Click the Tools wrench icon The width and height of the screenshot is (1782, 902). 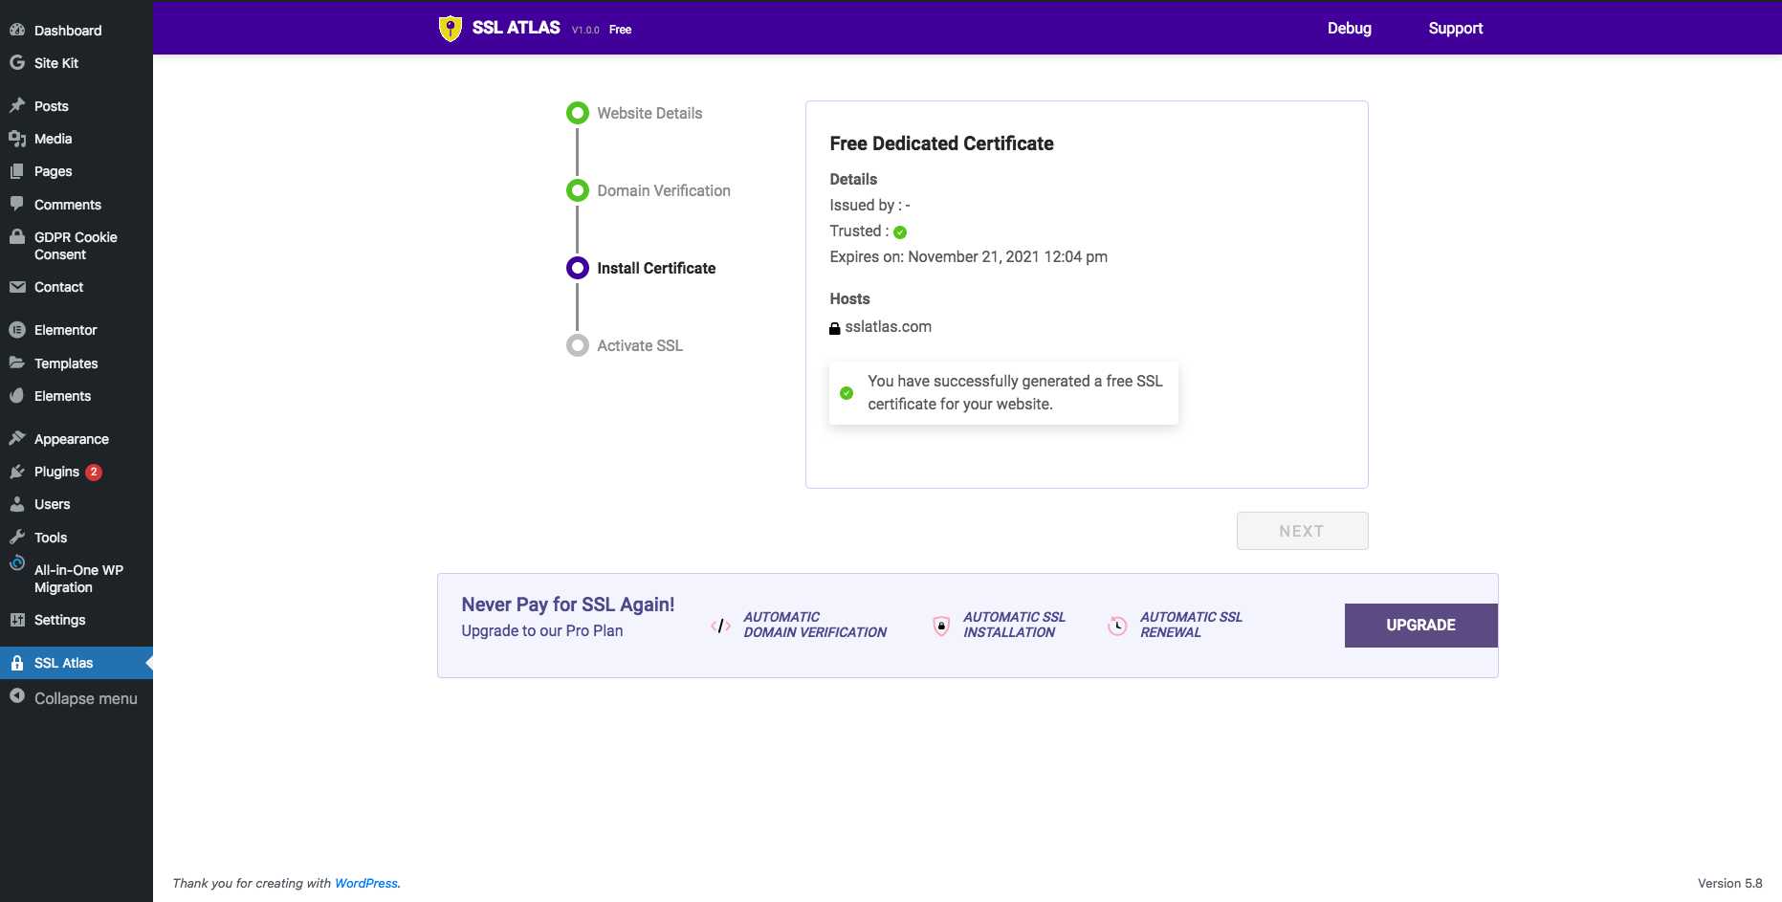[x=17, y=537]
